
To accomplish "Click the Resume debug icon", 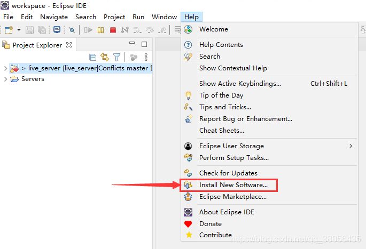I will 88,30.
